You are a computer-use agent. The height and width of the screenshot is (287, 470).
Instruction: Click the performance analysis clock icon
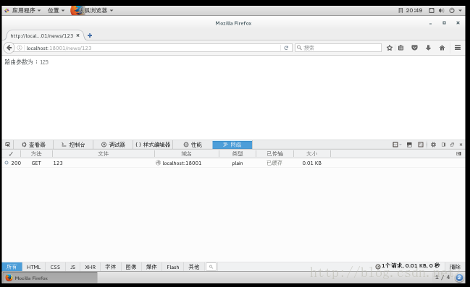tap(378, 266)
